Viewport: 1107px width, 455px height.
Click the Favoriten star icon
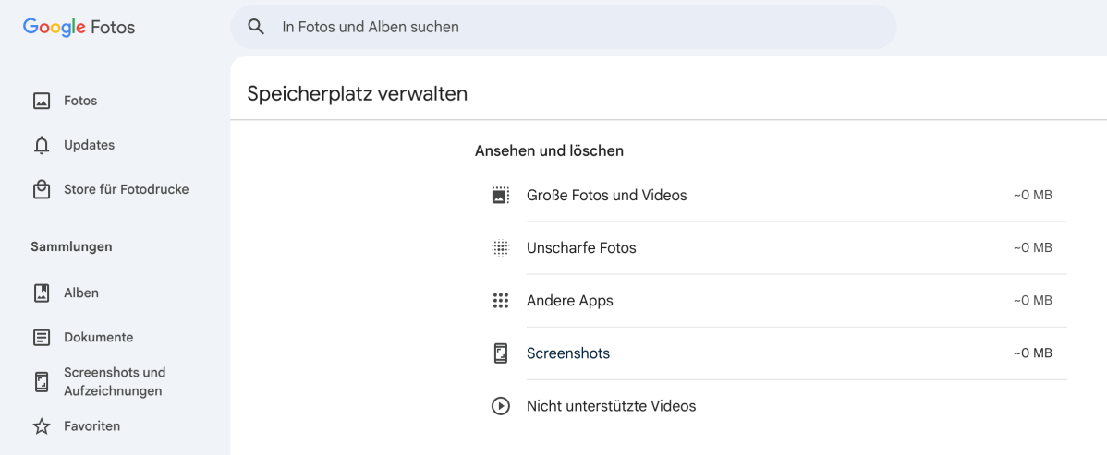pos(42,426)
